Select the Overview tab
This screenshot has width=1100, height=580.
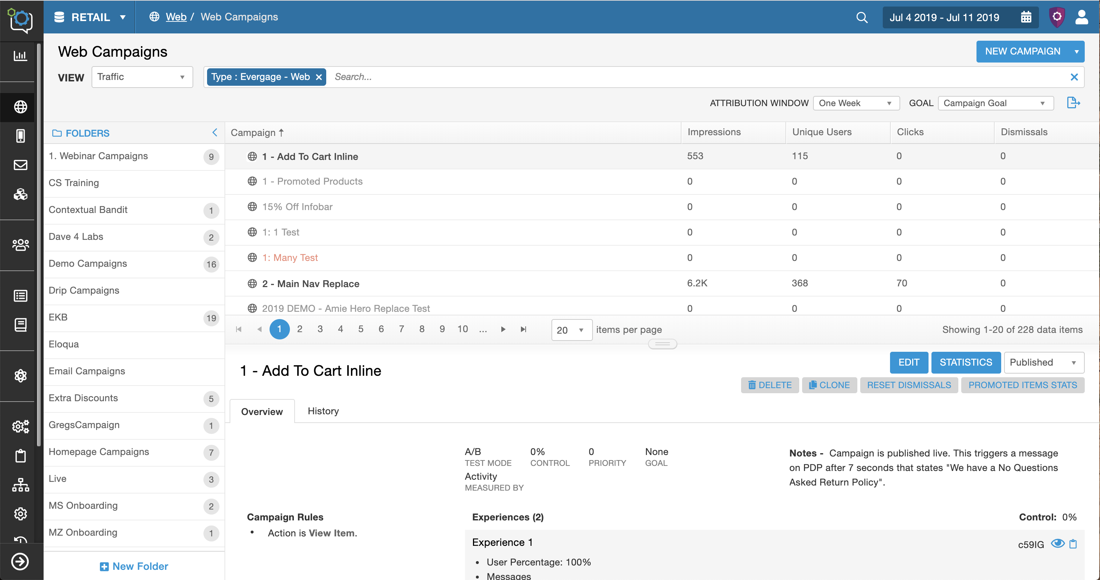[262, 411]
